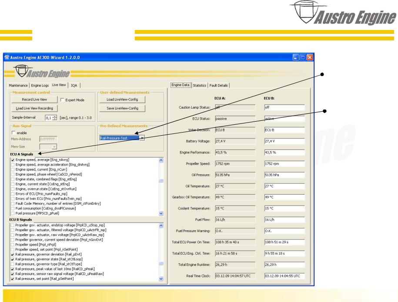Click ECU B Signals scroll down arrow
The width and height of the screenshot is (398, 302).
click(x=161, y=279)
